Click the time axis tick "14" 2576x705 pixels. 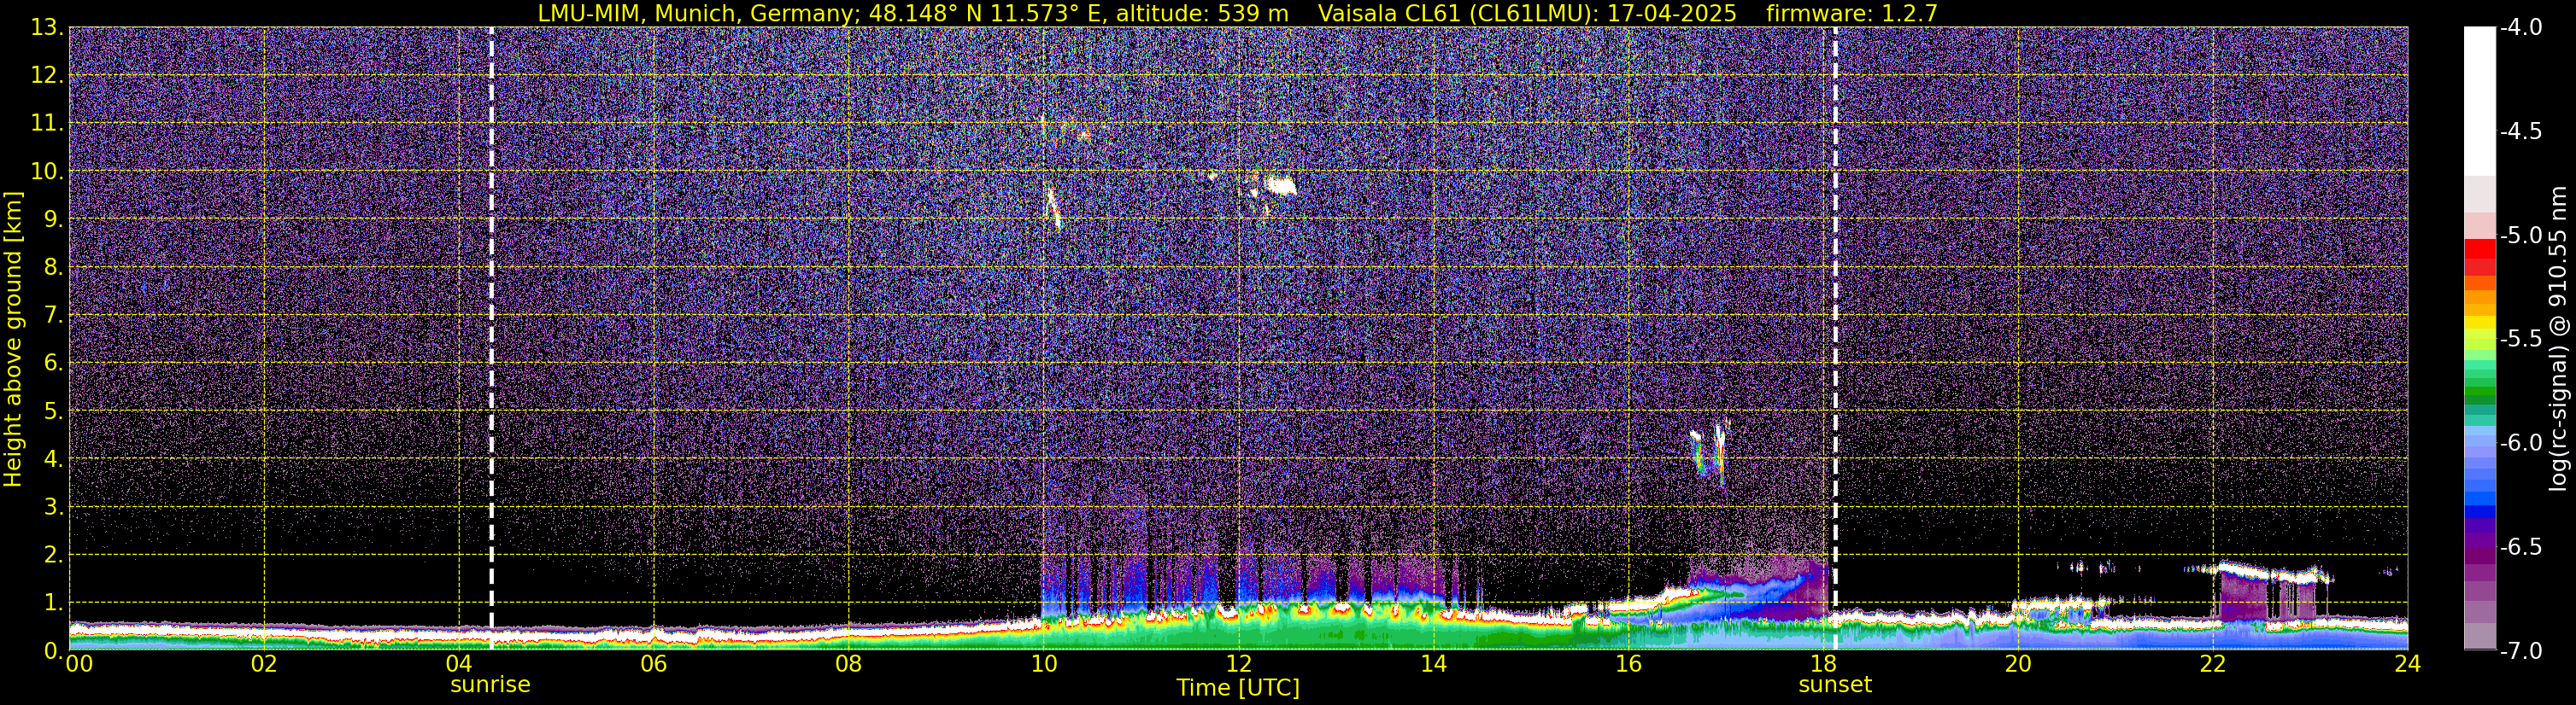(1433, 664)
